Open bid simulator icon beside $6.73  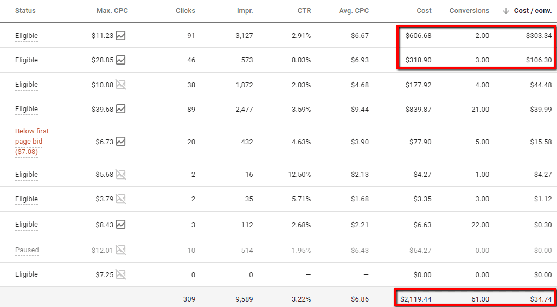[x=121, y=142]
